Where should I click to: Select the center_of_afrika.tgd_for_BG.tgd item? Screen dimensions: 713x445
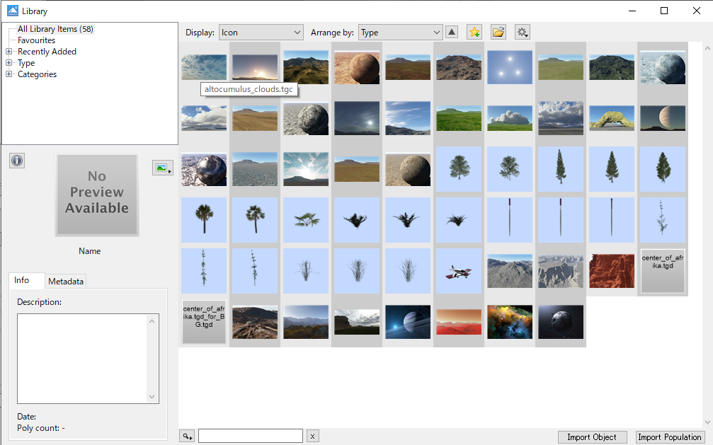tap(204, 322)
